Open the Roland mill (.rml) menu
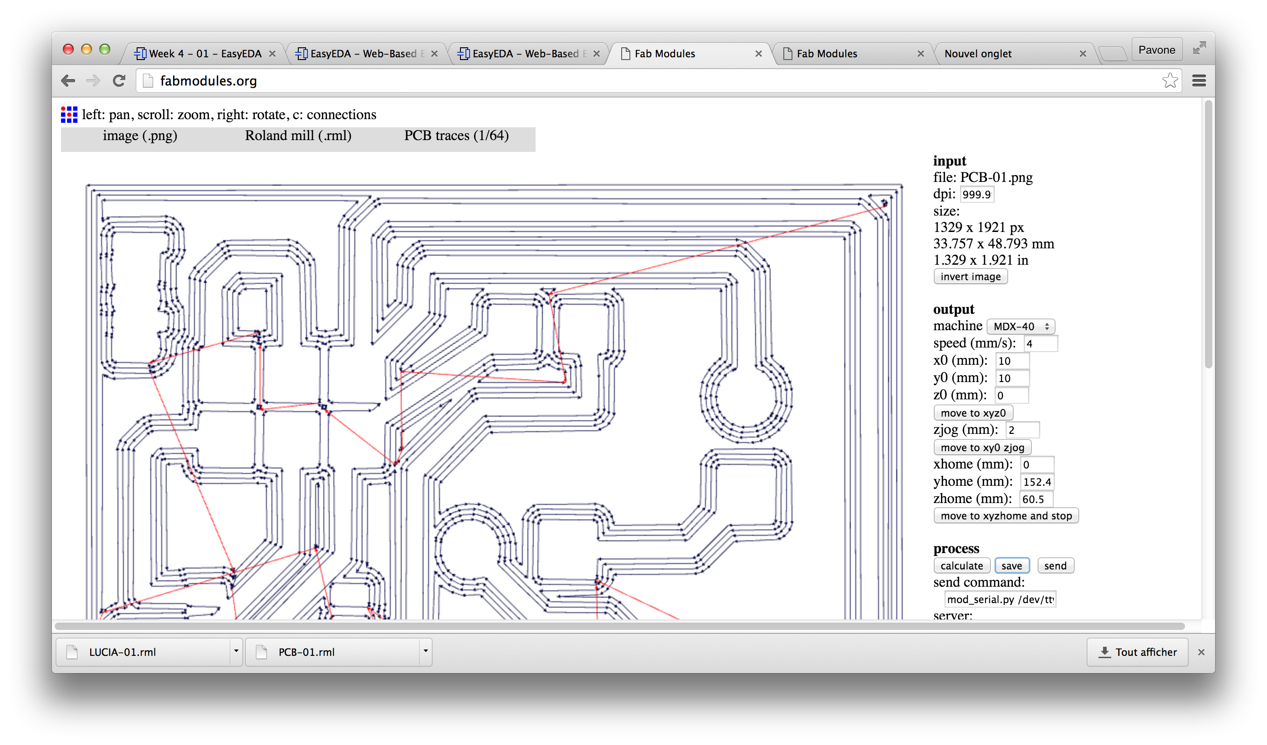The image size is (1267, 745). [298, 136]
